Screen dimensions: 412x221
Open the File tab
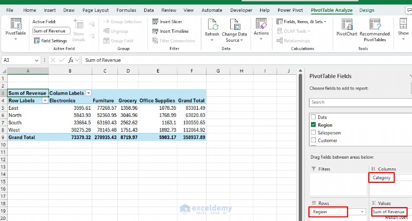click(10, 10)
